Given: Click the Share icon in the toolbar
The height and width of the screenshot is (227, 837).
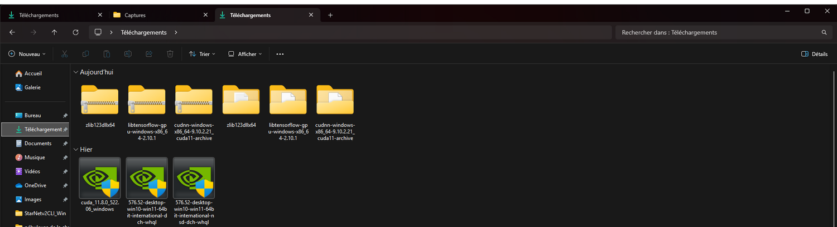Looking at the screenshot, I should tap(149, 54).
